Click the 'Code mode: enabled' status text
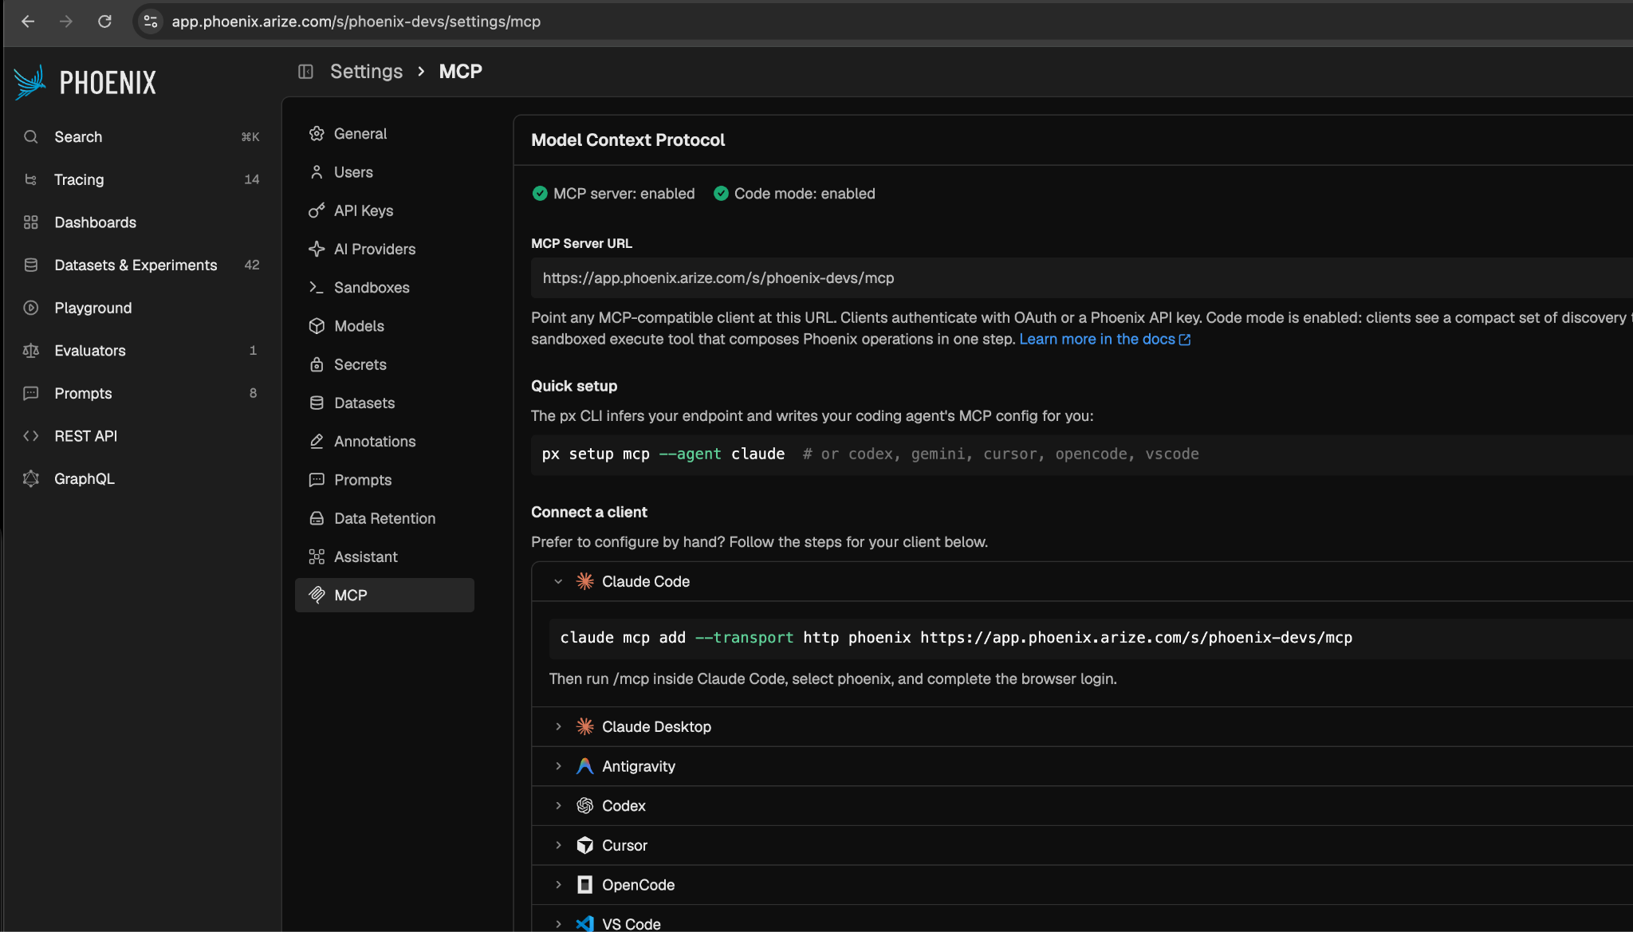Screen dimensions: 1633x932 point(805,194)
